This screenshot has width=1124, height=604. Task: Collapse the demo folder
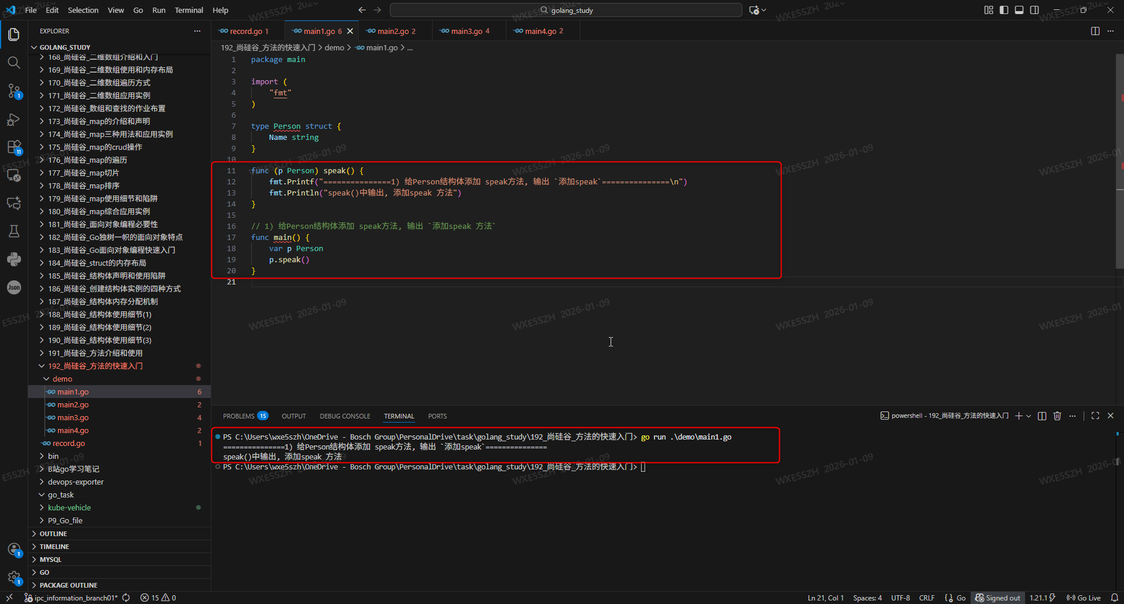click(x=63, y=379)
